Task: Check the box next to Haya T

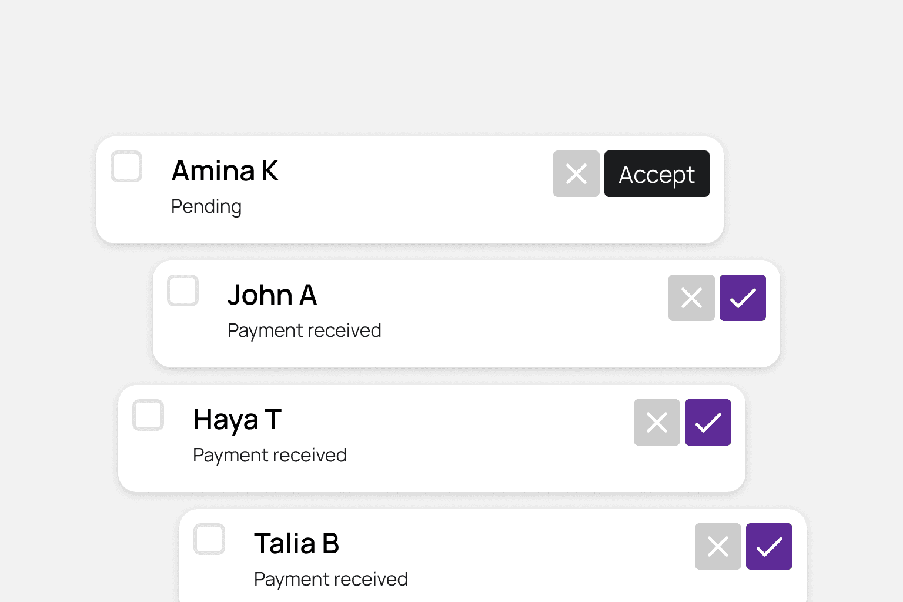Action: pos(148,415)
